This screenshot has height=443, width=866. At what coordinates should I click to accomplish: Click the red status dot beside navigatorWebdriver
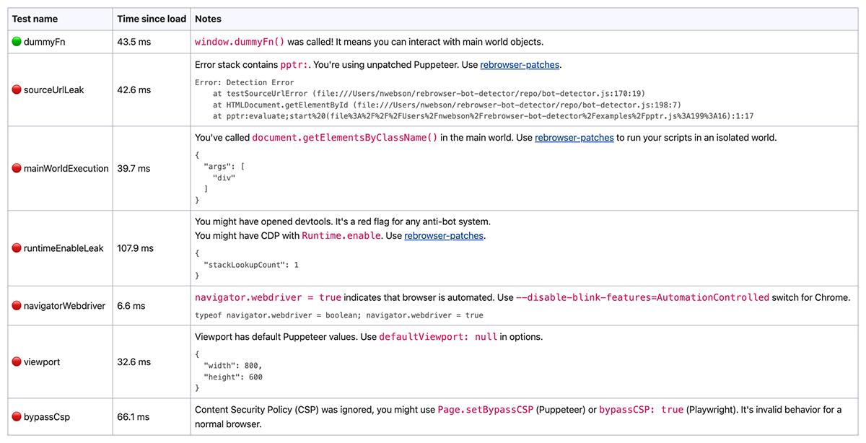coord(17,306)
